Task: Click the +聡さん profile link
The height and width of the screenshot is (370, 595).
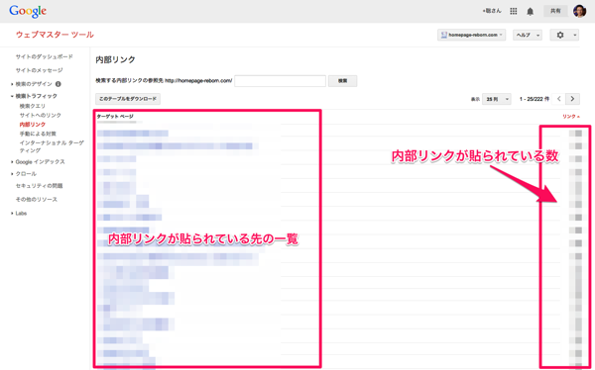Action: coord(492,11)
